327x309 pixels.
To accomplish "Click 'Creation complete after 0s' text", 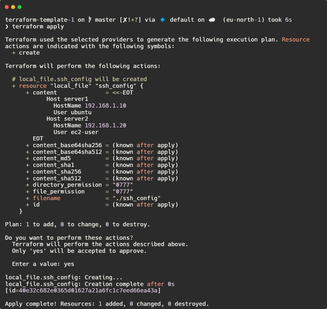I will [x=130, y=284].
